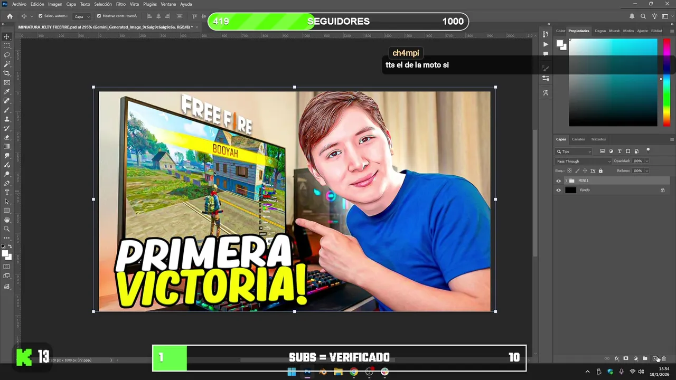Select the Spot Healing Brush tool
Image resolution: width=676 pixels, height=380 pixels.
click(x=7, y=101)
